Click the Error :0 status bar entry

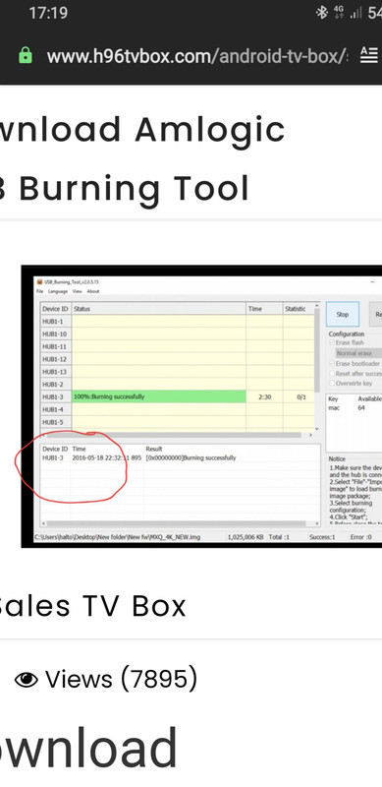coord(361,537)
